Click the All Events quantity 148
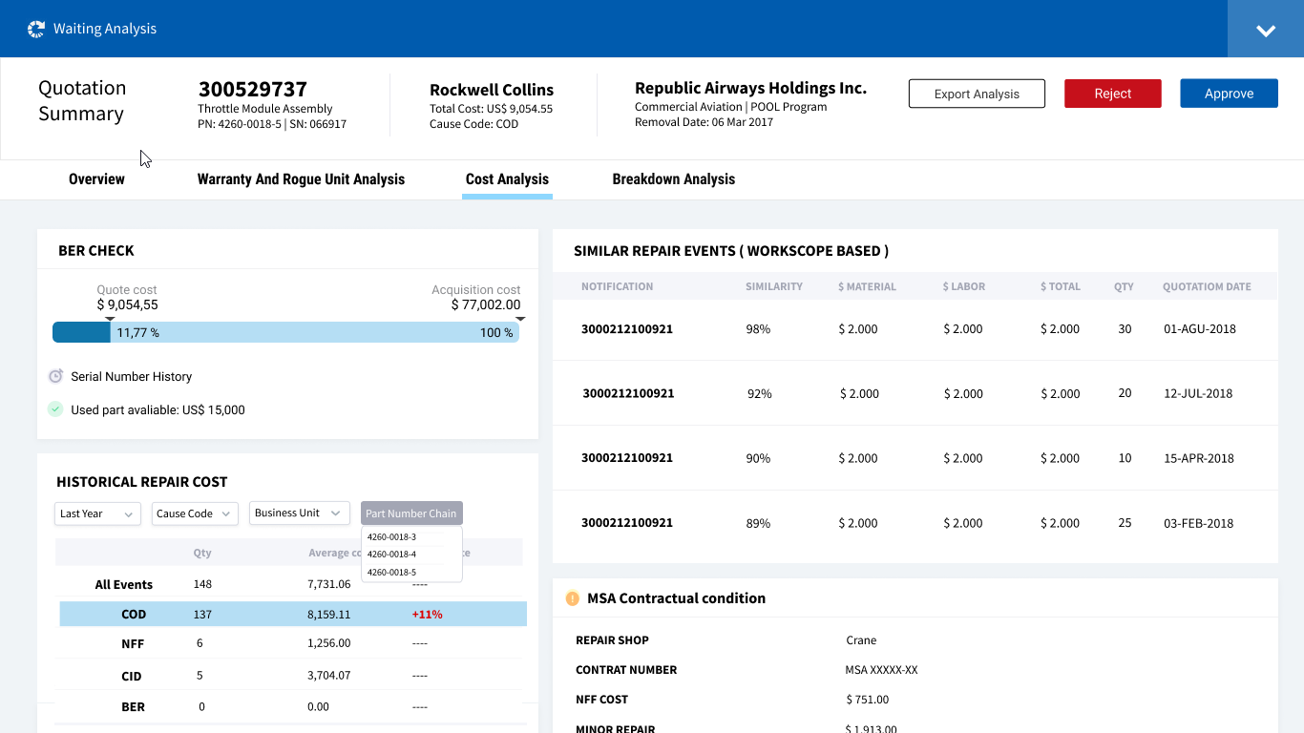The image size is (1304, 733). tap(202, 584)
